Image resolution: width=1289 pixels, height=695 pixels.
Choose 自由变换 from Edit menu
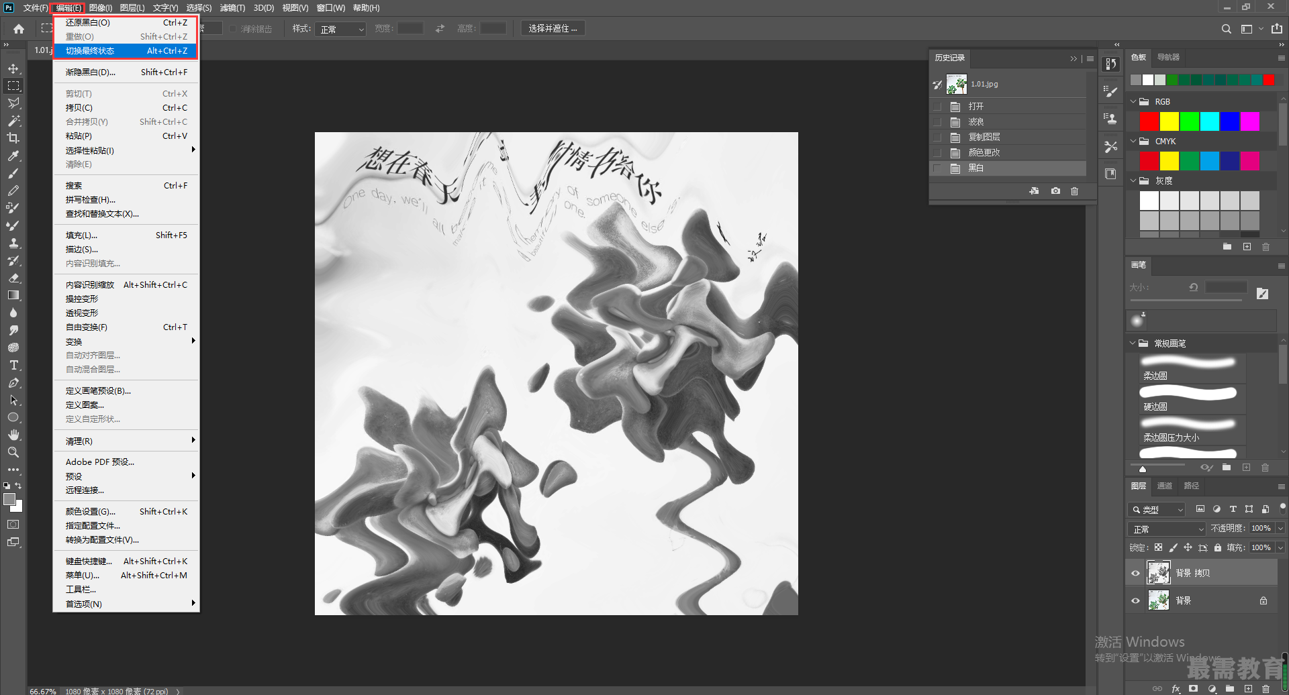(126, 327)
